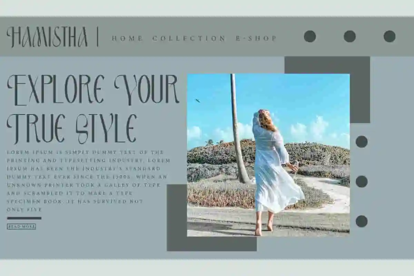Click the TRUE STYLE headline line

pyautogui.click(x=72, y=129)
